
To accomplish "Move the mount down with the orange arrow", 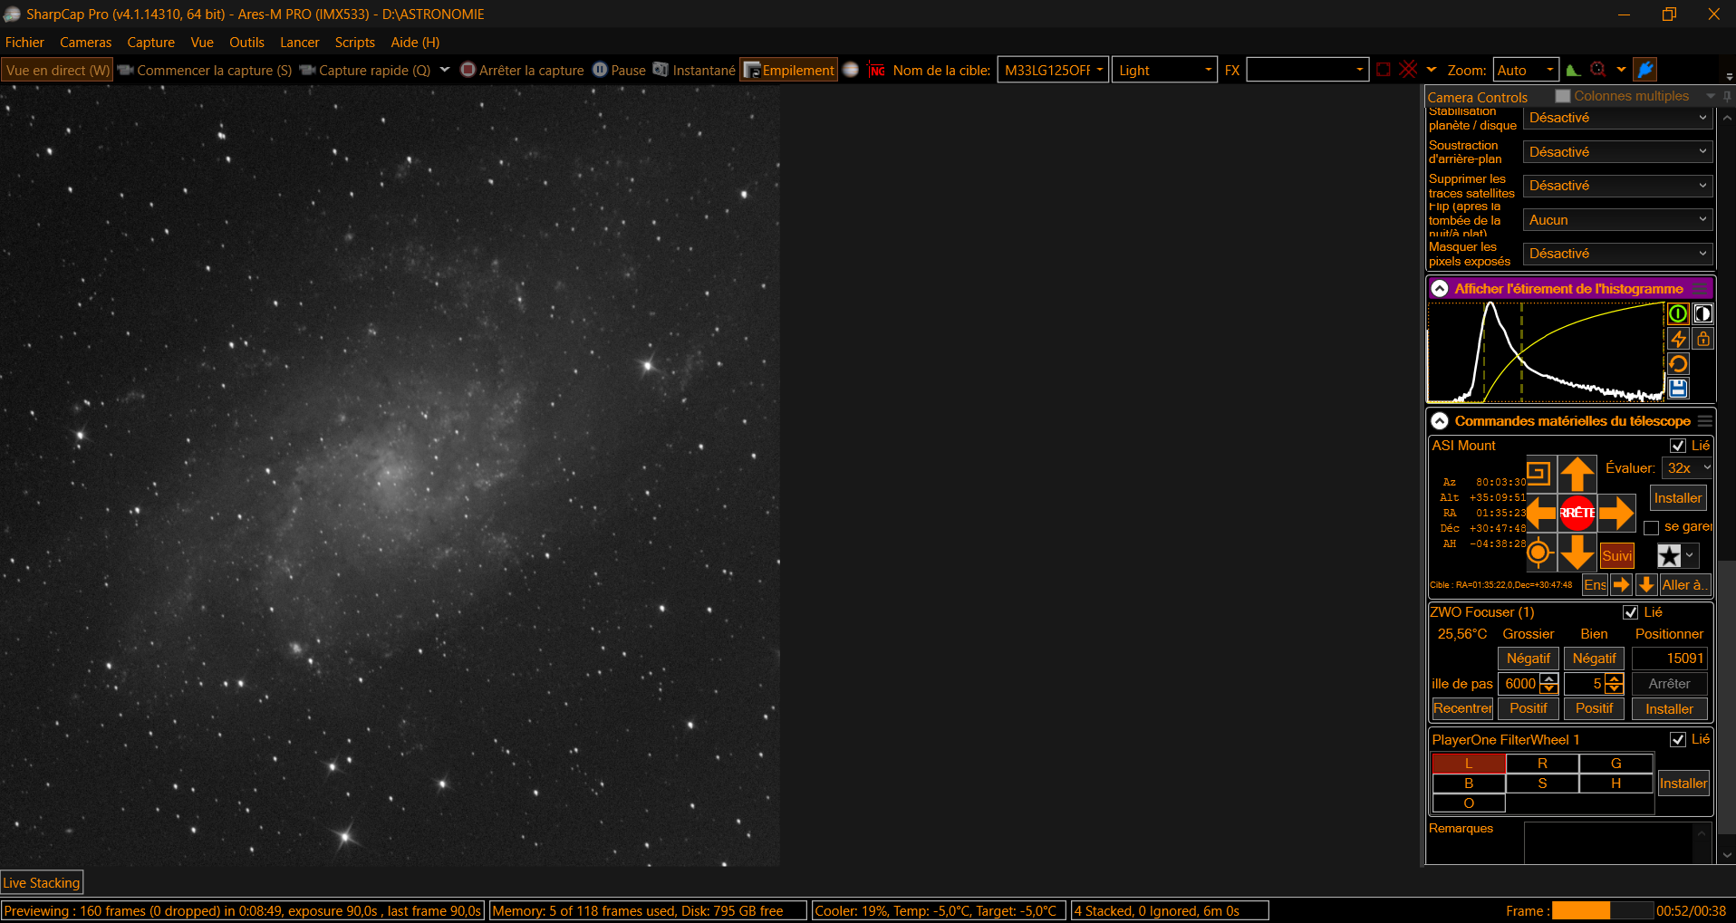I will coord(1577,552).
